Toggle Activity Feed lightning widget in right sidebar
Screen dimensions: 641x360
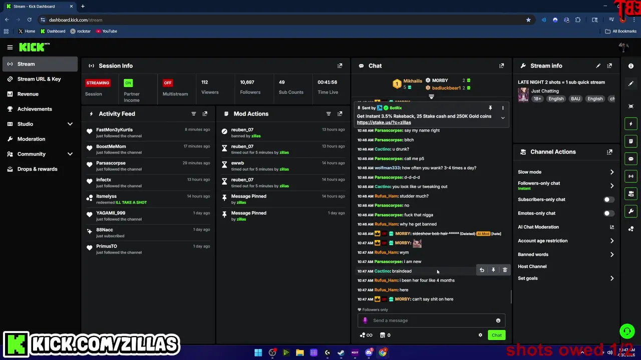(x=631, y=123)
